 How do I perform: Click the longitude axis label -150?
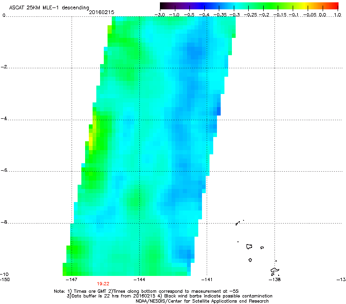click(x=5, y=280)
